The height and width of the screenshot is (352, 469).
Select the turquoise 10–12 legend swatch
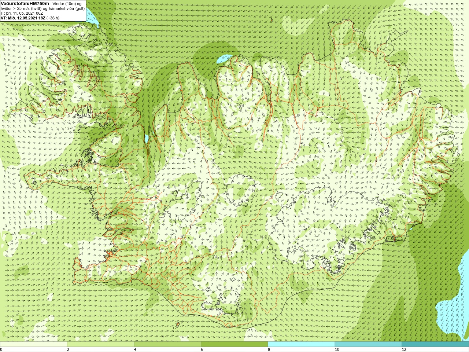click(368, 344)
